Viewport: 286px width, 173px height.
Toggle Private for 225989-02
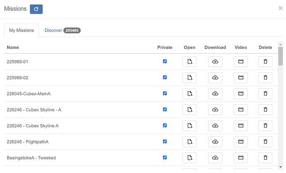(165, 77)
